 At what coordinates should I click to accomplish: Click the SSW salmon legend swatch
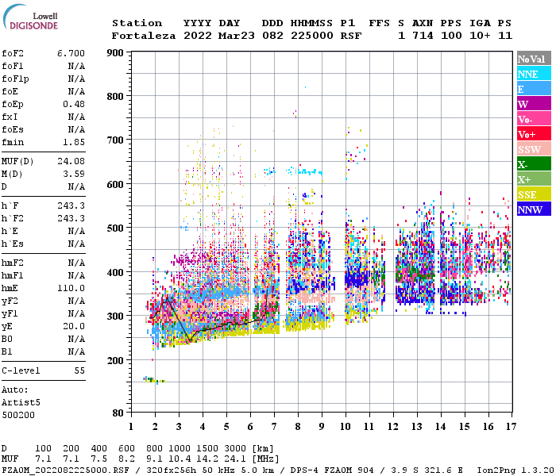(x=534, y=149)
